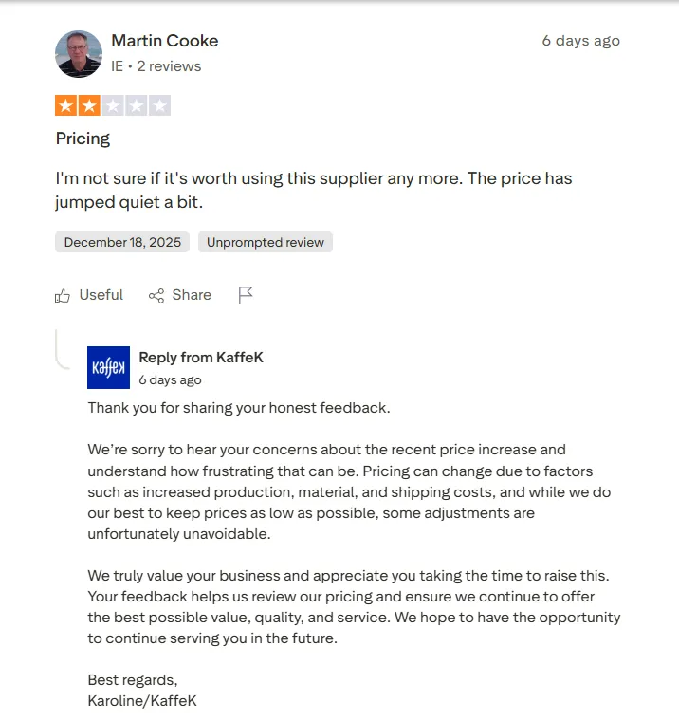Click the Share network icon

(156, 296)
